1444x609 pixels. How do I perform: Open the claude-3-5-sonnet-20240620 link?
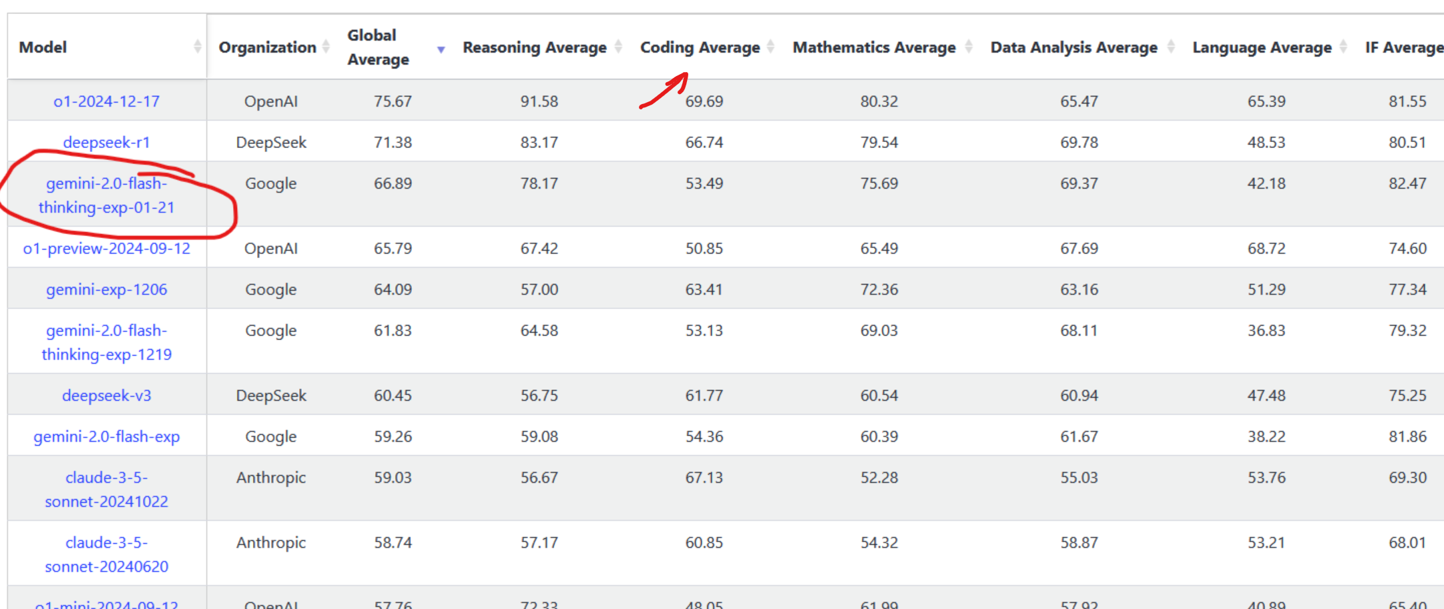point(107,554)
